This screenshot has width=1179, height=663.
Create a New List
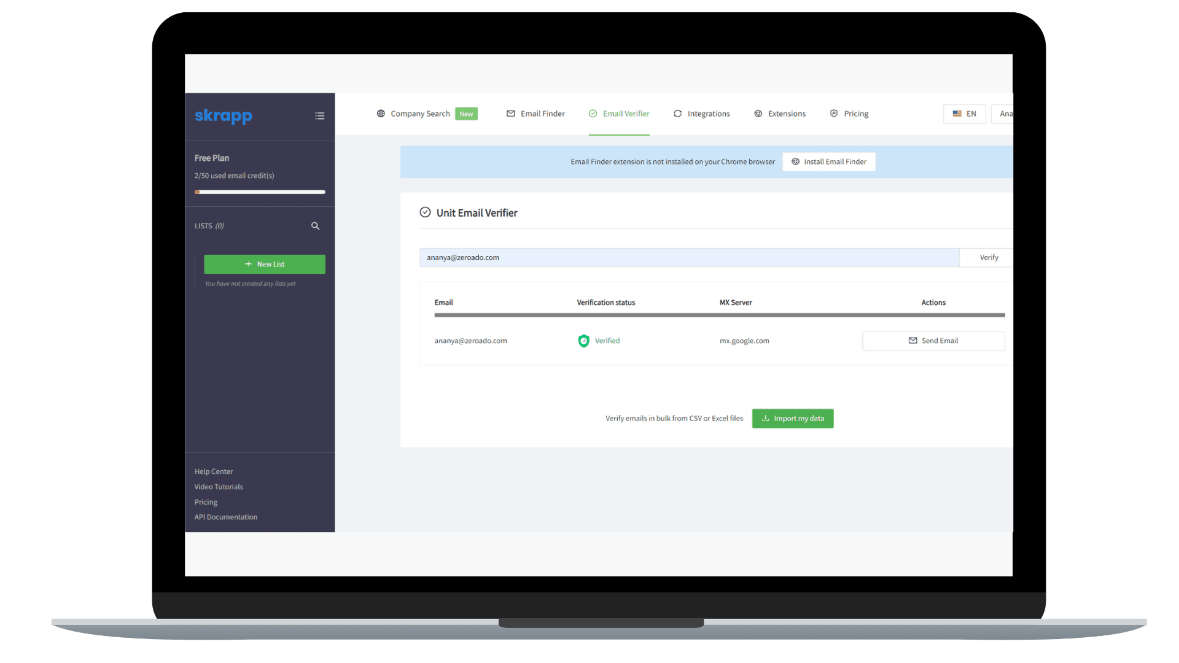pyautogui.click(x=264, y=264)
